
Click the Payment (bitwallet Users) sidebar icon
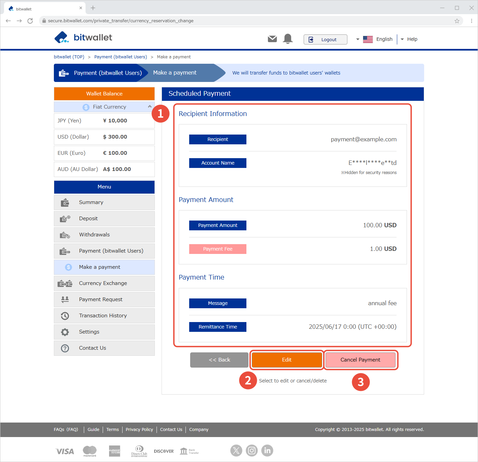tap(65, 251)
